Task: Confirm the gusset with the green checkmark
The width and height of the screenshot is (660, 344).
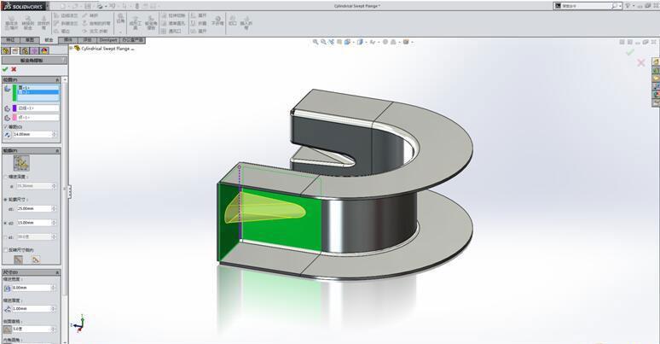Action: pyautogui.click(x=5, y=69)
